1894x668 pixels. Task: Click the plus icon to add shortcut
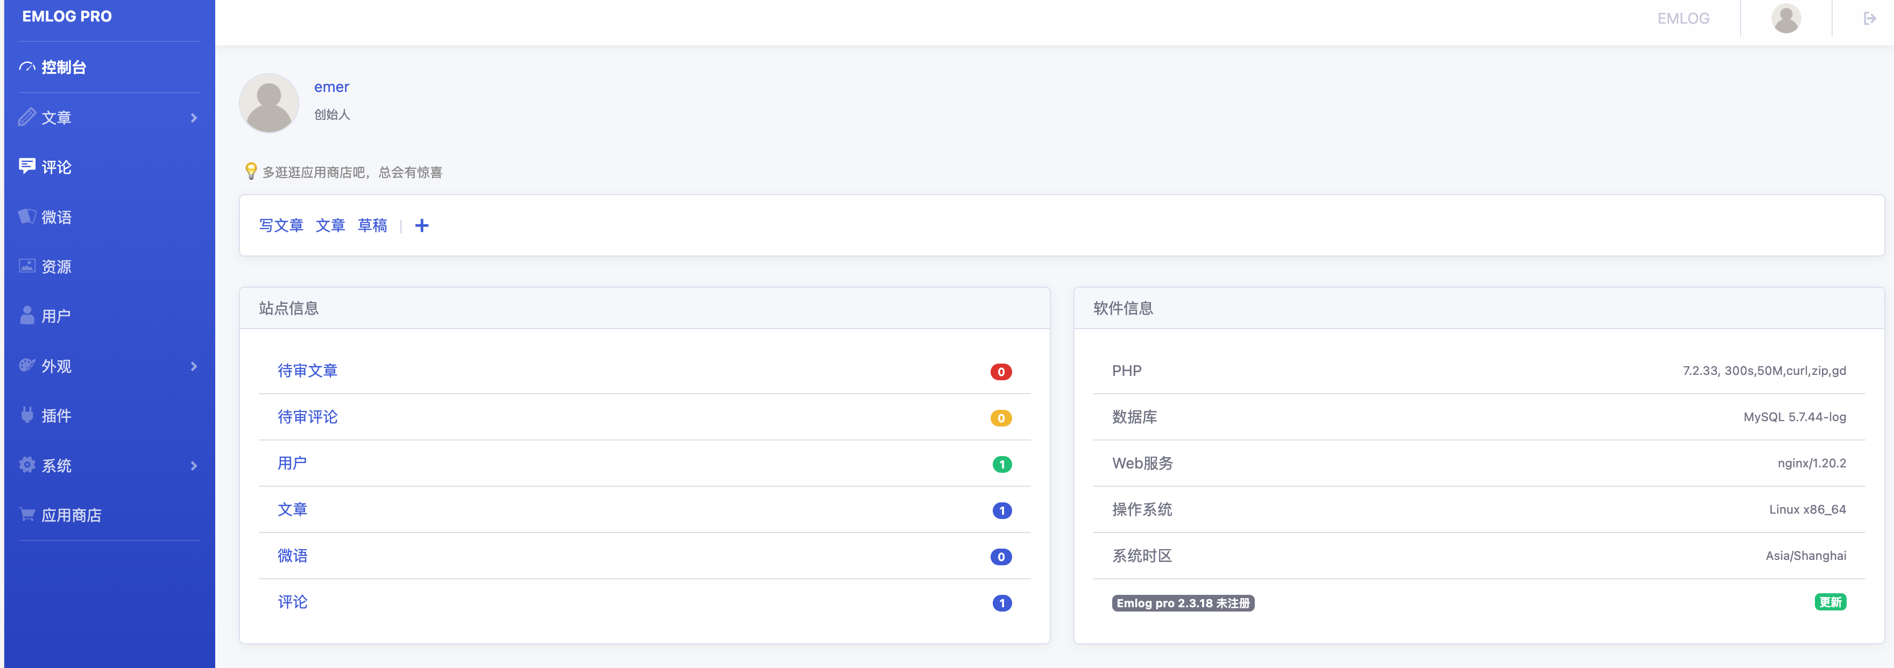421,225
